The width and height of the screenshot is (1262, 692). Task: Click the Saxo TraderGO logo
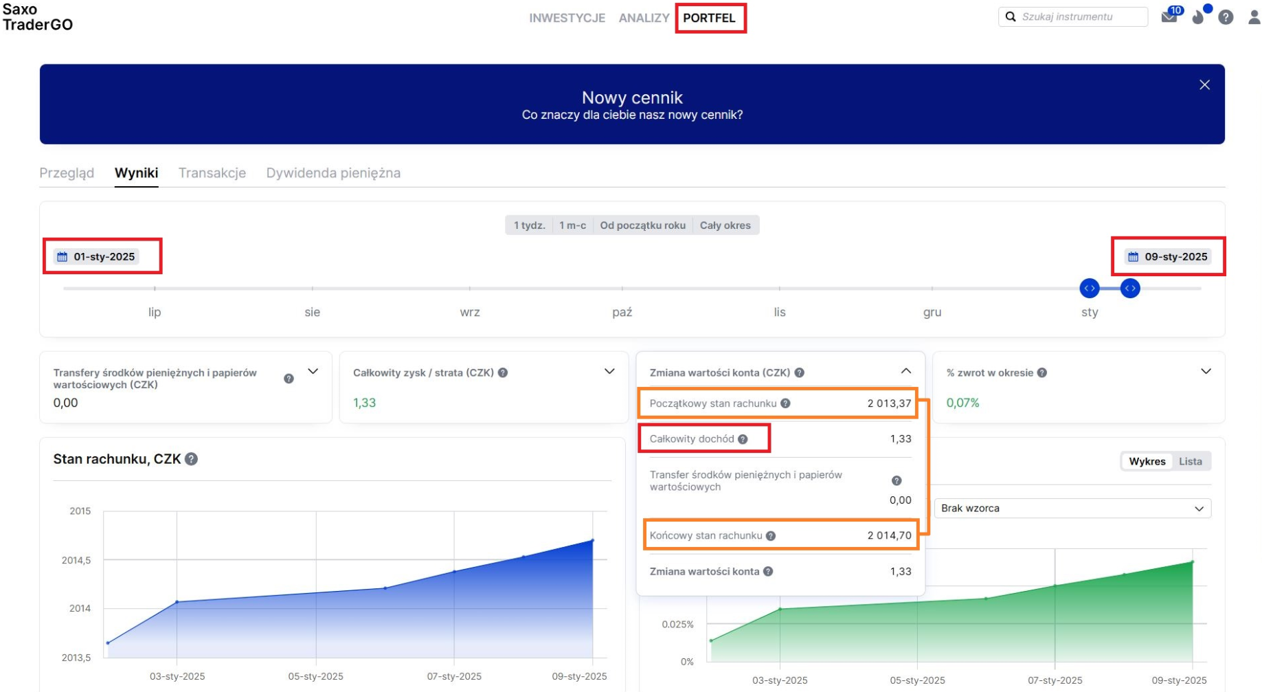pos(38,17)
